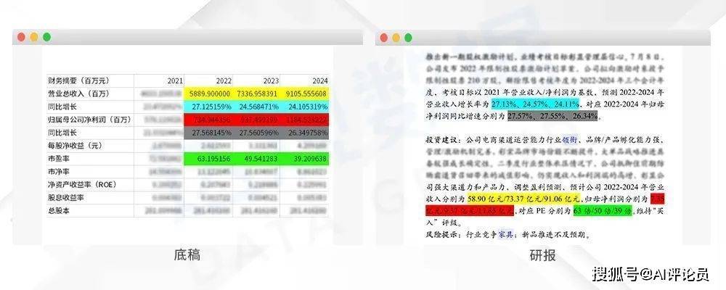Click gray cell 27.560596%
The image size is (726, 290).
(x=256, y=133)
